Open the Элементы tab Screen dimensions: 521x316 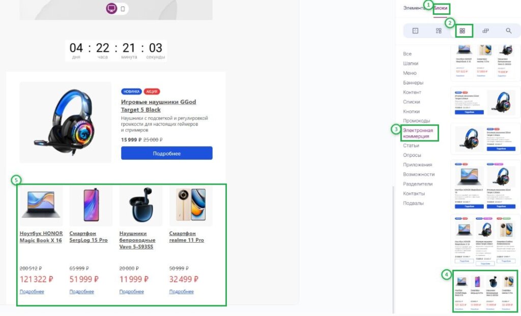[x=413, y=8]
